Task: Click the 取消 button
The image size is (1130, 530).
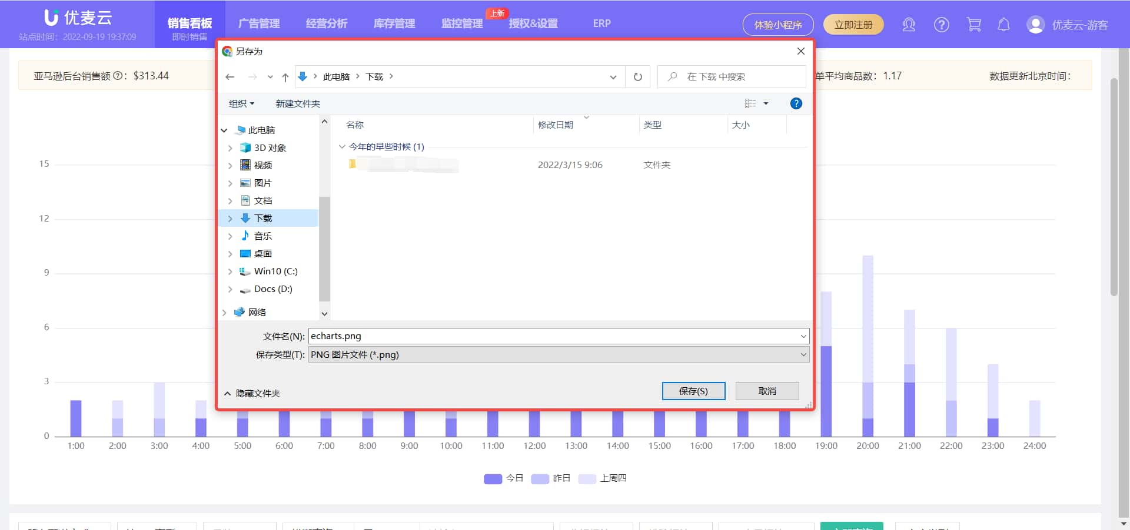Action: click(x=767, y=391)
